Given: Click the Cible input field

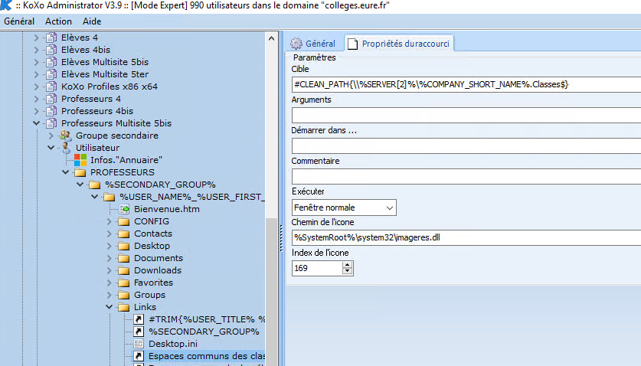Looking at the screenshot, I should pos(466,84).
